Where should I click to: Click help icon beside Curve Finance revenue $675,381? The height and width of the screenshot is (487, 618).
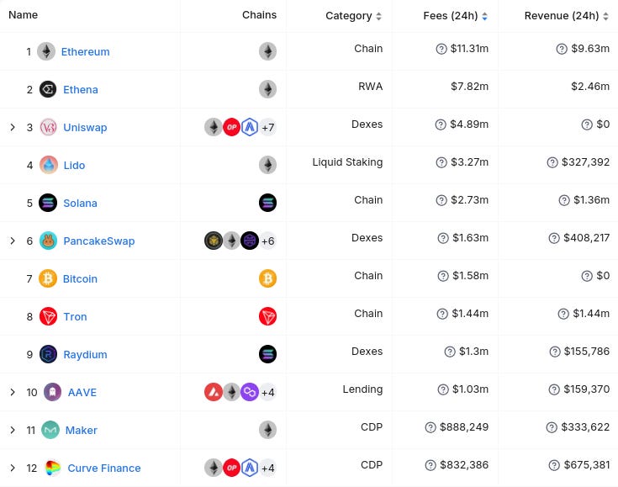tap(555, 465)
